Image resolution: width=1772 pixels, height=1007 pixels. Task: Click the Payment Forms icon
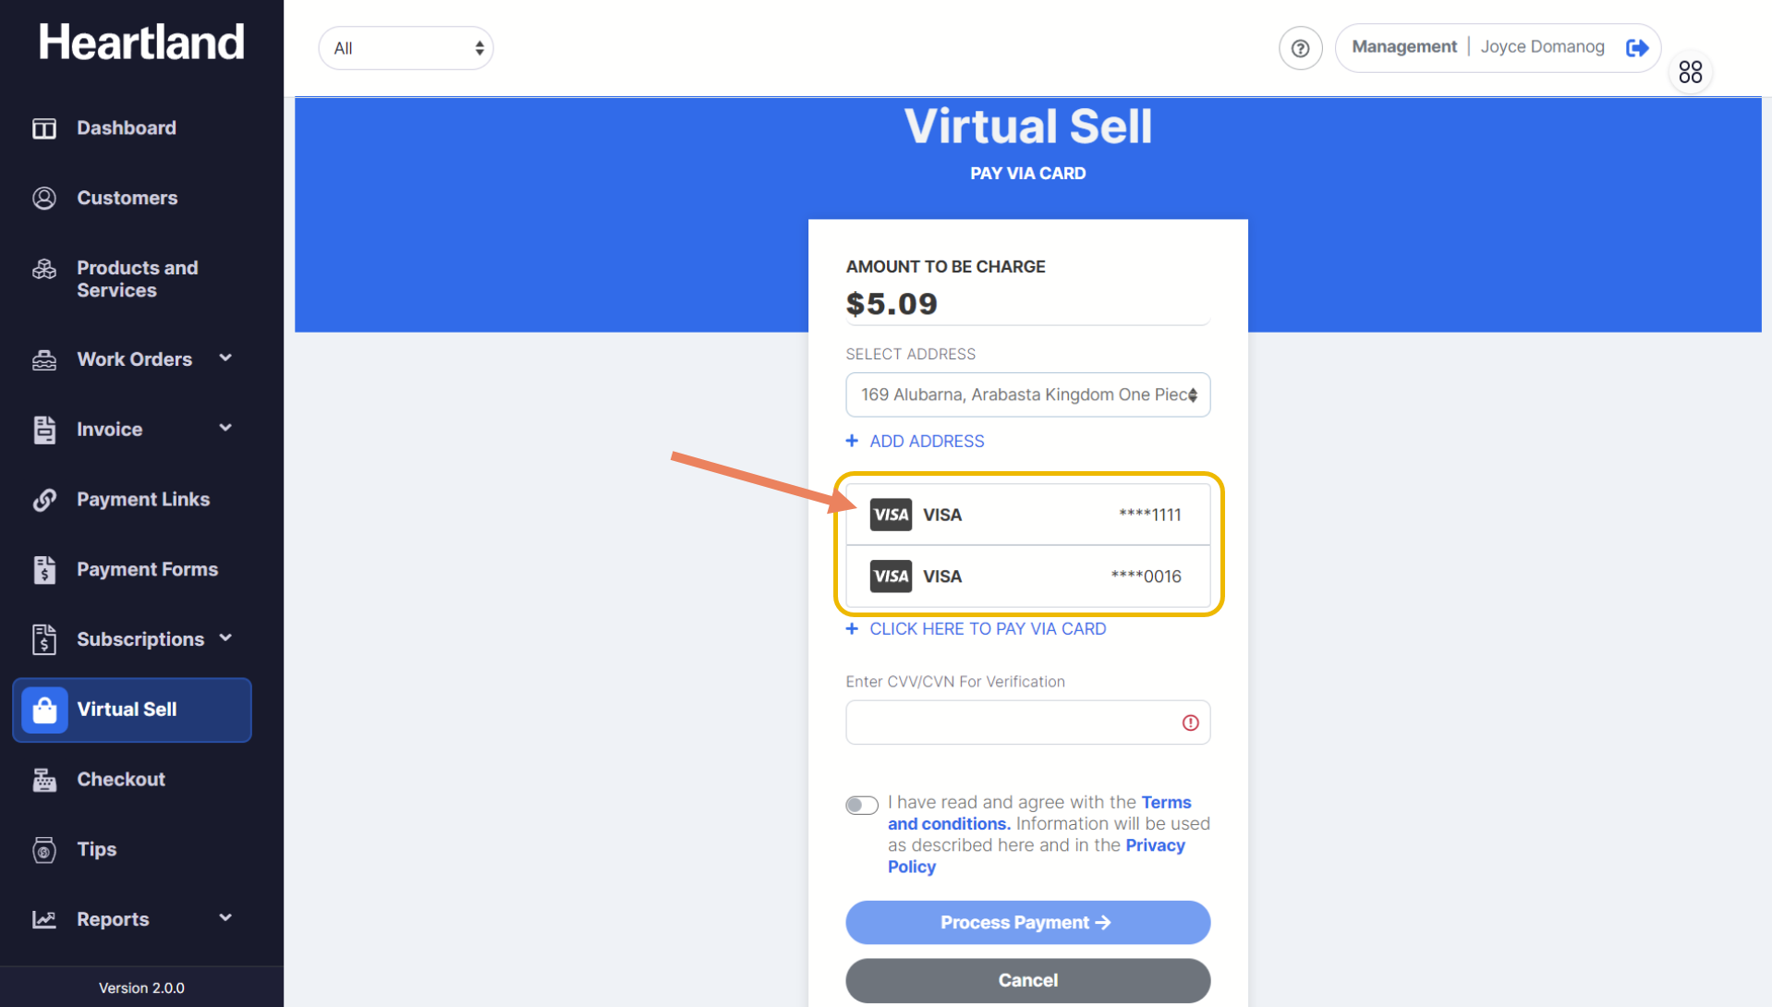click(44, 570)
